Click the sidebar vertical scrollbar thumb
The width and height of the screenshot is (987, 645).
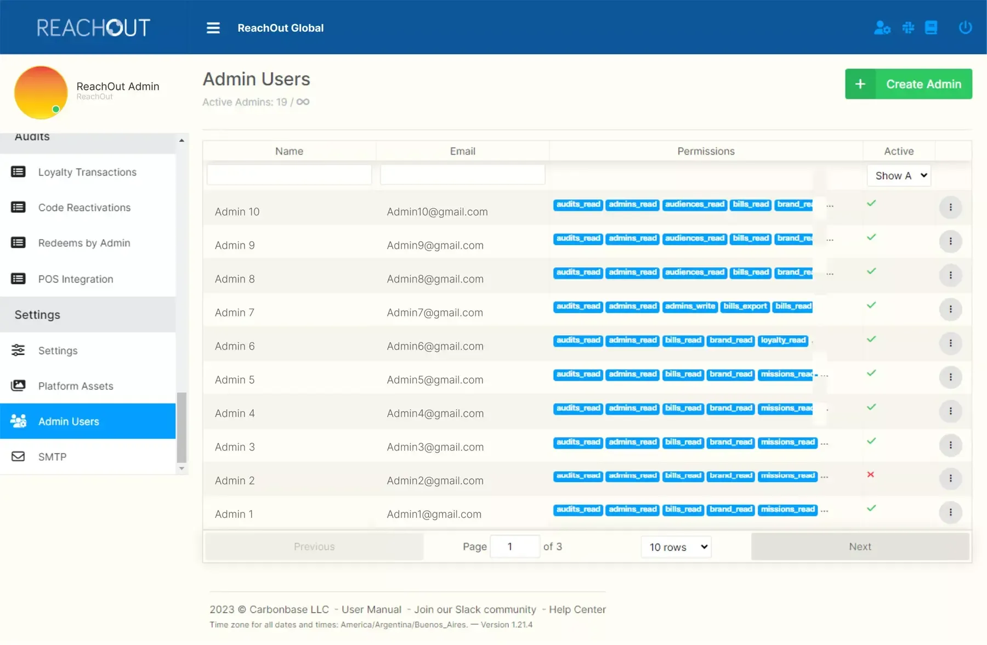(181, 428)
